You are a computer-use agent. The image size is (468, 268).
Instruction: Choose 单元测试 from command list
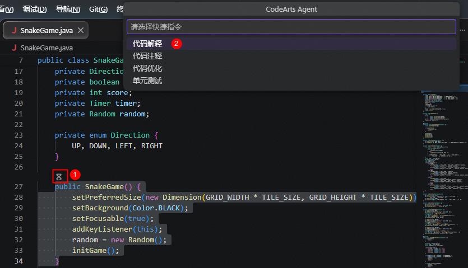[291, 81]
